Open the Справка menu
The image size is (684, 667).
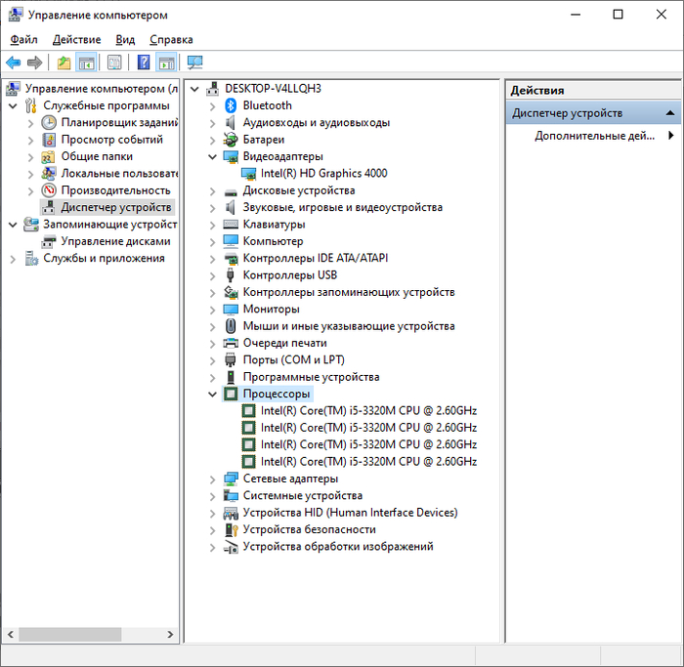tap(170, 39)
